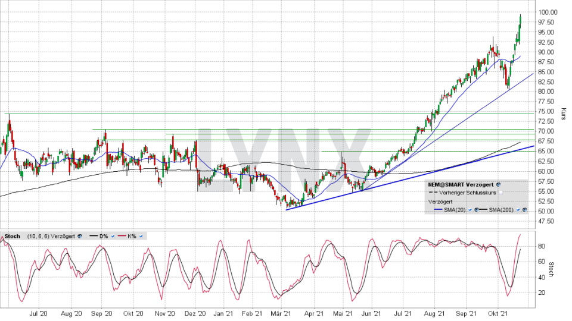
Task: Click the Kurs price axis title
Action: [563, 113]
